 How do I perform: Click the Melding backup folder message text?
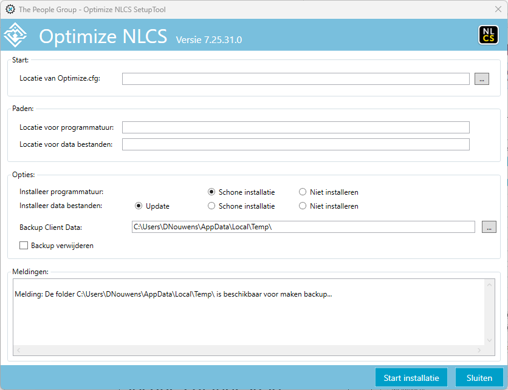[173, 294]
